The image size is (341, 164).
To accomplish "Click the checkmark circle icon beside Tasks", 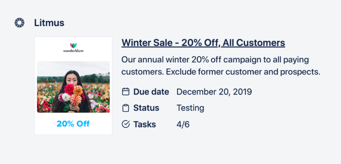I will 126,124.
